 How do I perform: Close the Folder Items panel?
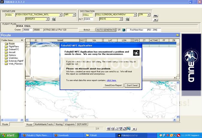(x=22, y=40)
